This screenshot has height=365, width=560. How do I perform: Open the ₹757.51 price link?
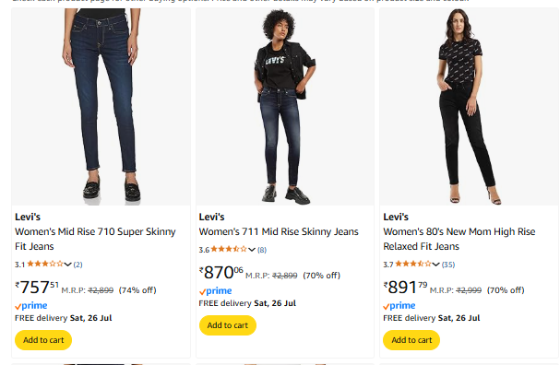click(x=37, y=288)
